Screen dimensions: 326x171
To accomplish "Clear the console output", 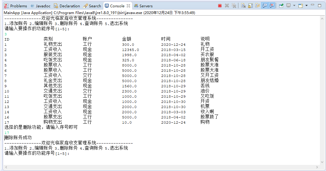I will point(243,6).
